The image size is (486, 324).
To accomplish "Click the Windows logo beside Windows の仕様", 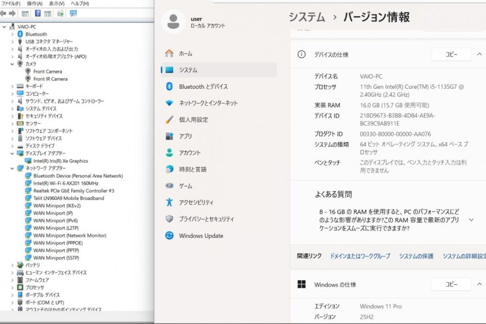I will (301, 284).
